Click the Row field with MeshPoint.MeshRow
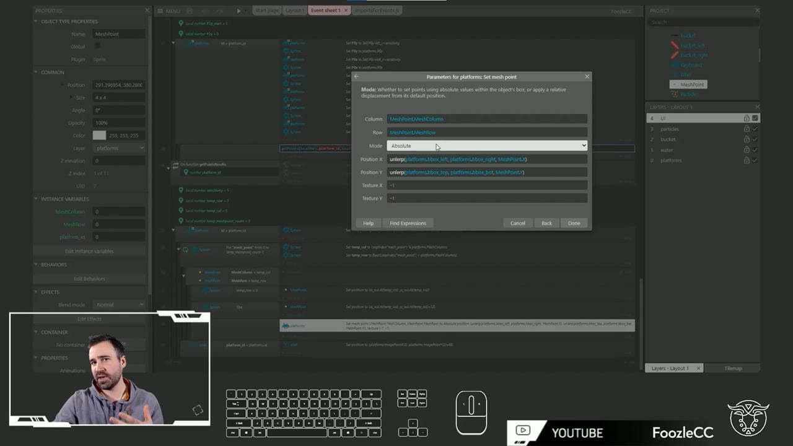The height and width of the screenshot is (446, 793). click(487, 133)
